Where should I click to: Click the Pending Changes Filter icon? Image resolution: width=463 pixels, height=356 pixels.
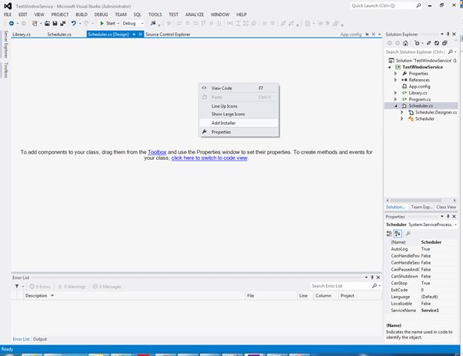click(x=417, y=43)
